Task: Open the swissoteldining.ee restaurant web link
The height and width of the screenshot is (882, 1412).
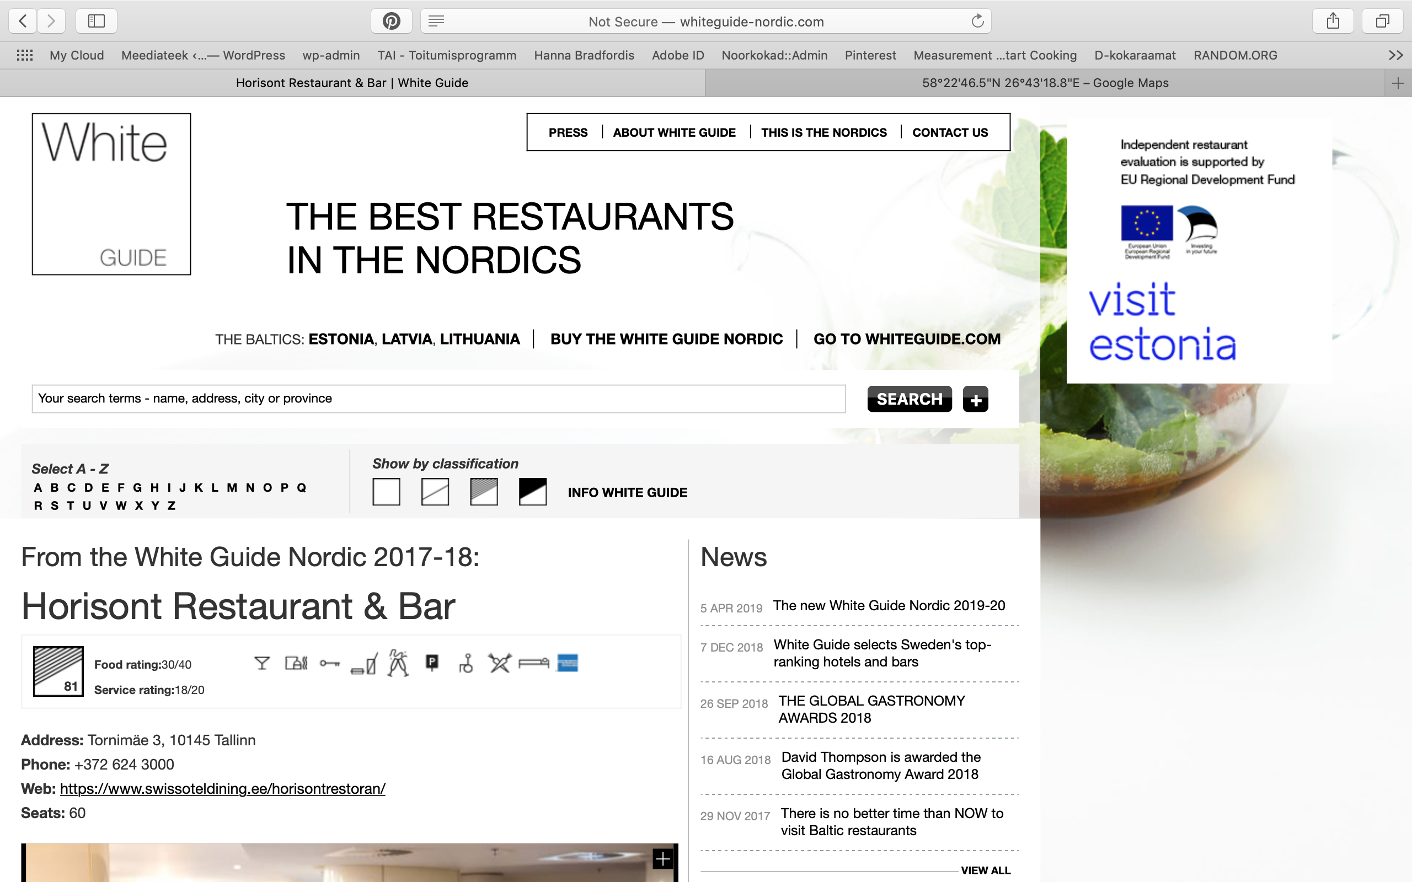Action: pyautogui.click(x=222, y=789)
